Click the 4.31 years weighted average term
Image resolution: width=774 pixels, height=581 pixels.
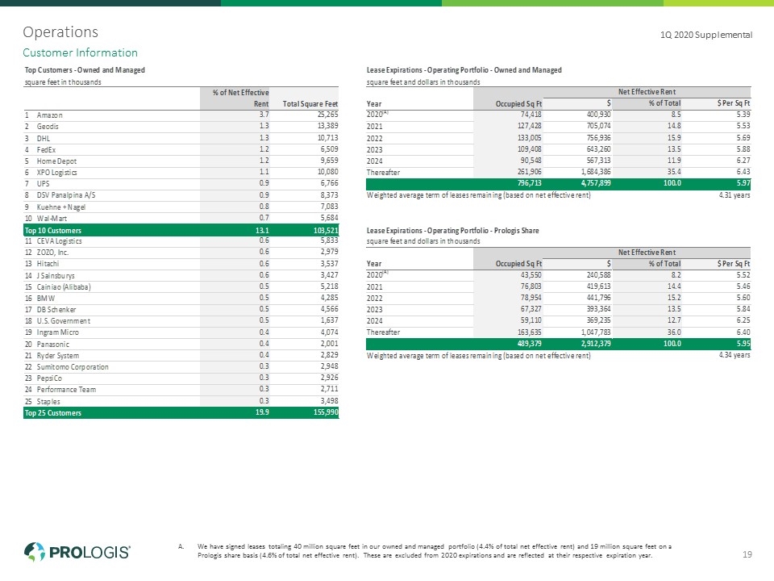(734, 195)
